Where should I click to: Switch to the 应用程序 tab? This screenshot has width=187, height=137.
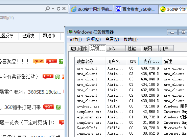tap(79, 48)
